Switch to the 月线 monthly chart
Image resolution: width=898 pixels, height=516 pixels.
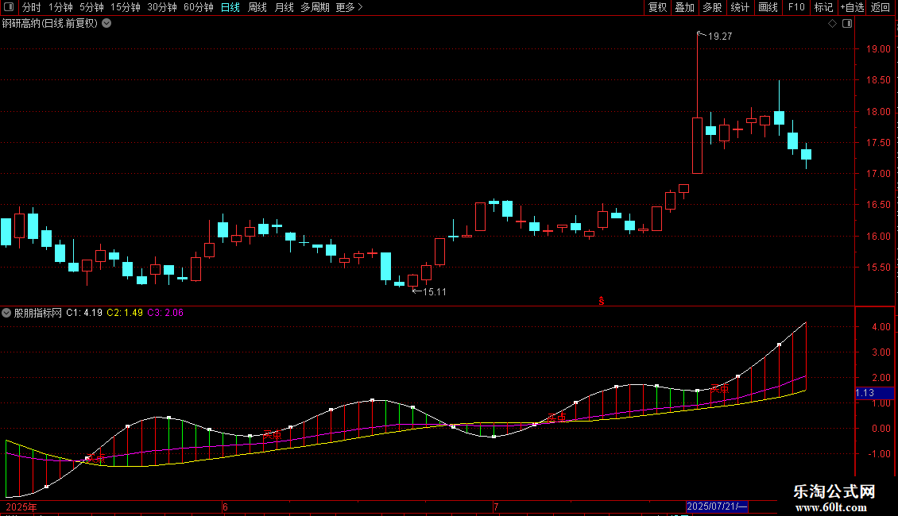284,7
